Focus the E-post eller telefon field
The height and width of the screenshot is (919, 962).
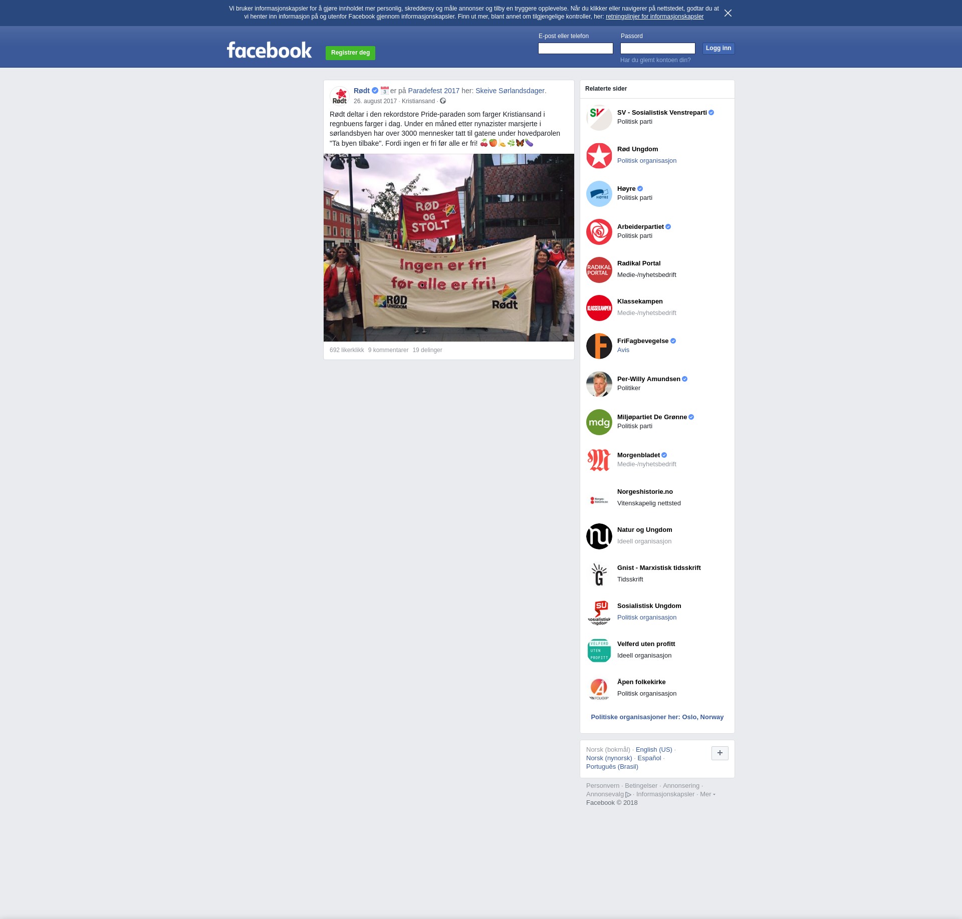tap(576, 48)
